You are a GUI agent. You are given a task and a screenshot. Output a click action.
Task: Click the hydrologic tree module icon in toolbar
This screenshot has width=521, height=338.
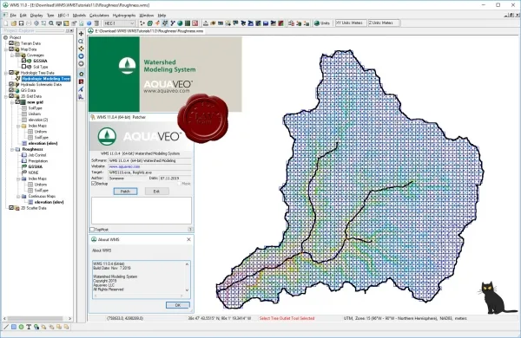[165, 23]
